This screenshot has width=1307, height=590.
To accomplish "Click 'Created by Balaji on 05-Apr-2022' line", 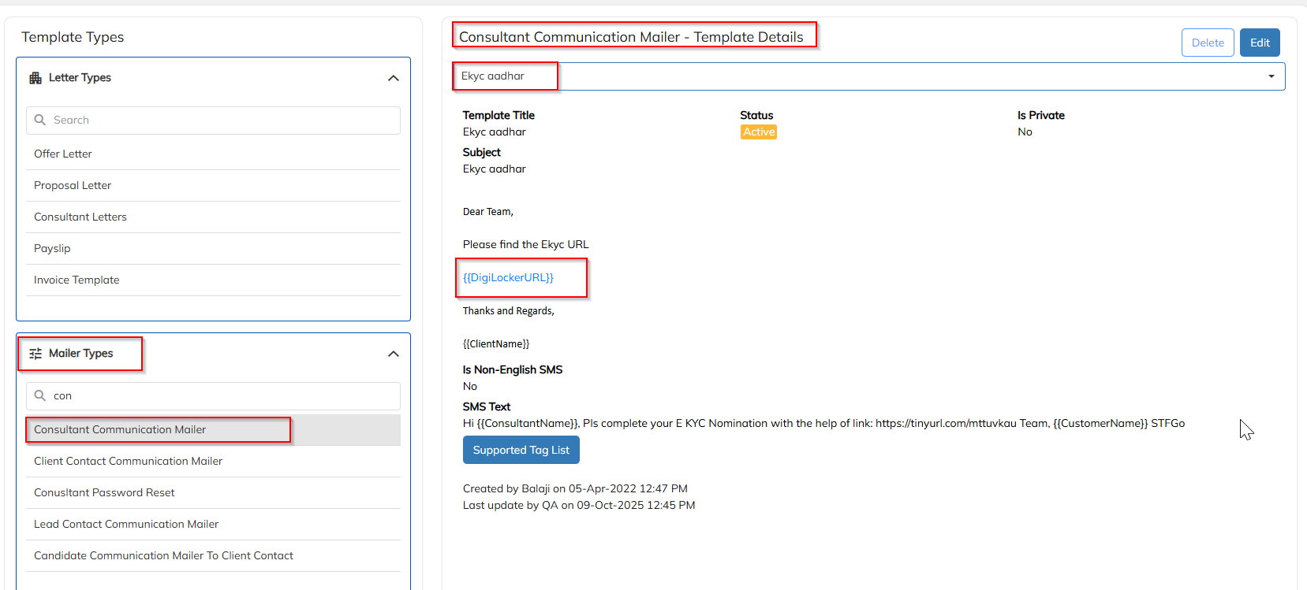I will [x=575, y=488].
